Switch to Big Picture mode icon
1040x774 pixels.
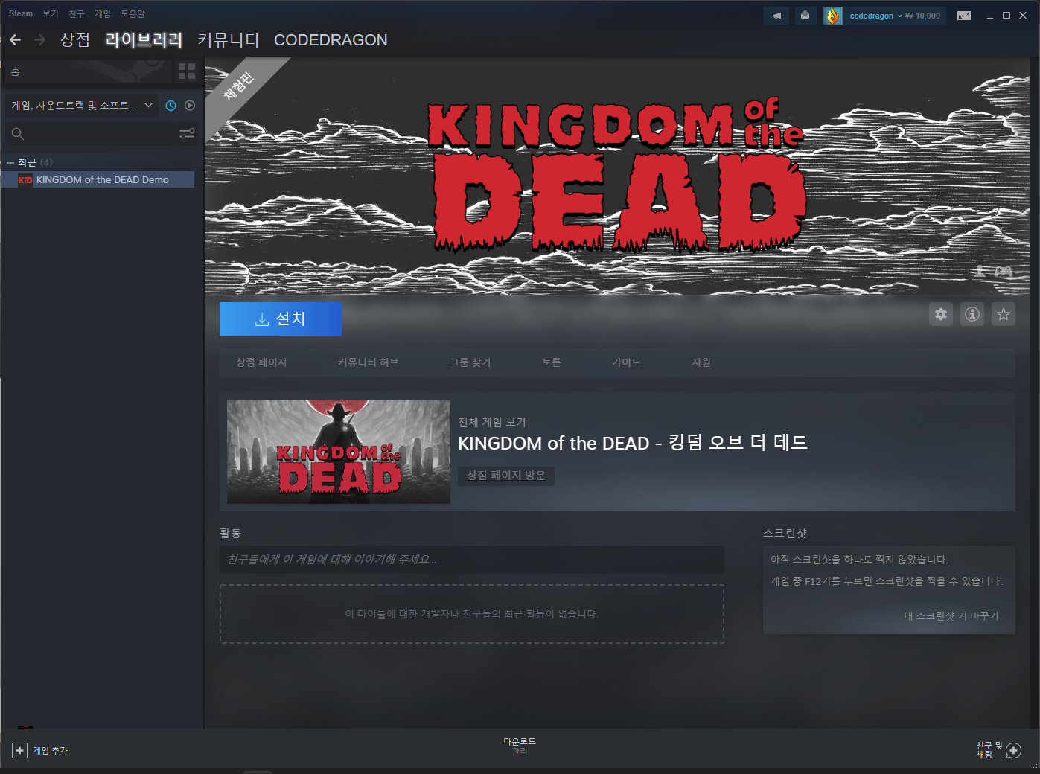964,16
